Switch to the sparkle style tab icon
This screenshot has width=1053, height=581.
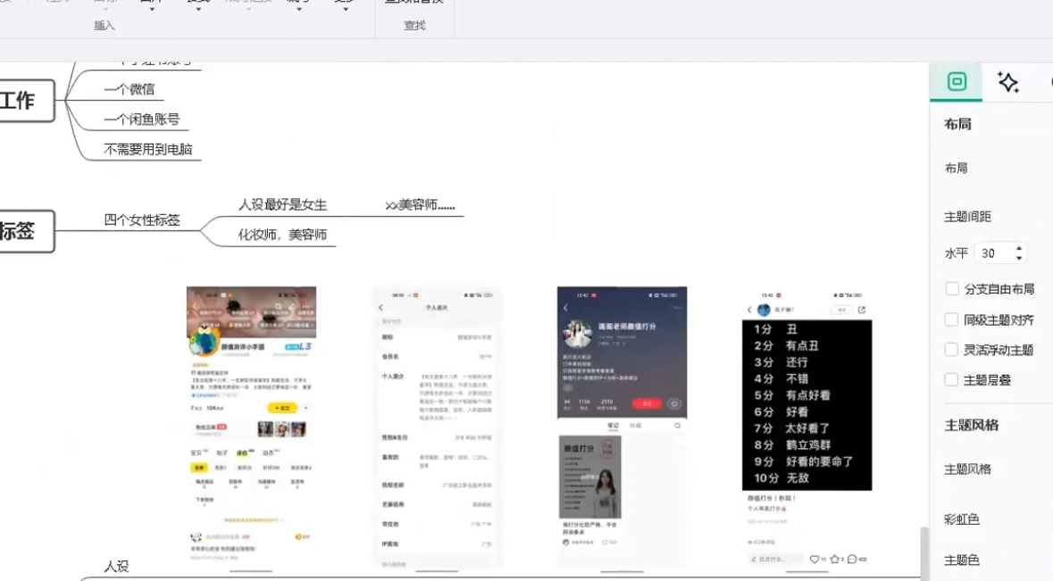pyautogui.click(x=1008, y=82)
